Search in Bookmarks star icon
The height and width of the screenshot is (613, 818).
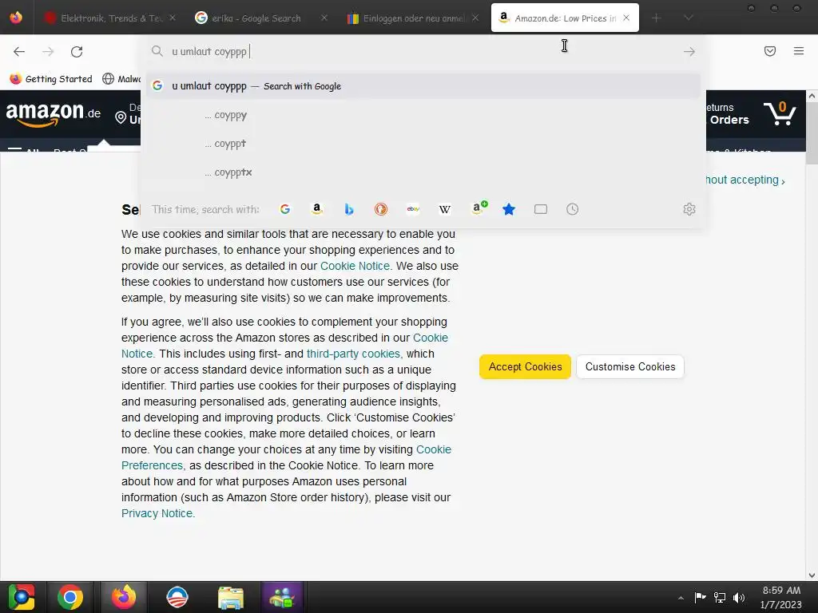(x=509, y=209)
